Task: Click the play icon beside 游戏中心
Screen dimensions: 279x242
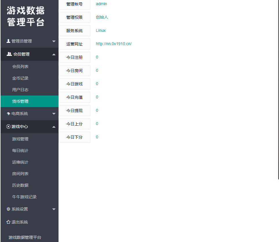Action: pyautogui.click(x=8, y=126)
